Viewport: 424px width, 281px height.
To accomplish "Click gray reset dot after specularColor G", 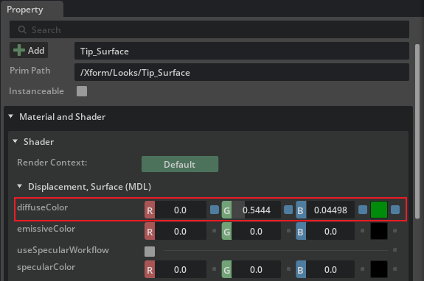I will click(x=288, y=269).
